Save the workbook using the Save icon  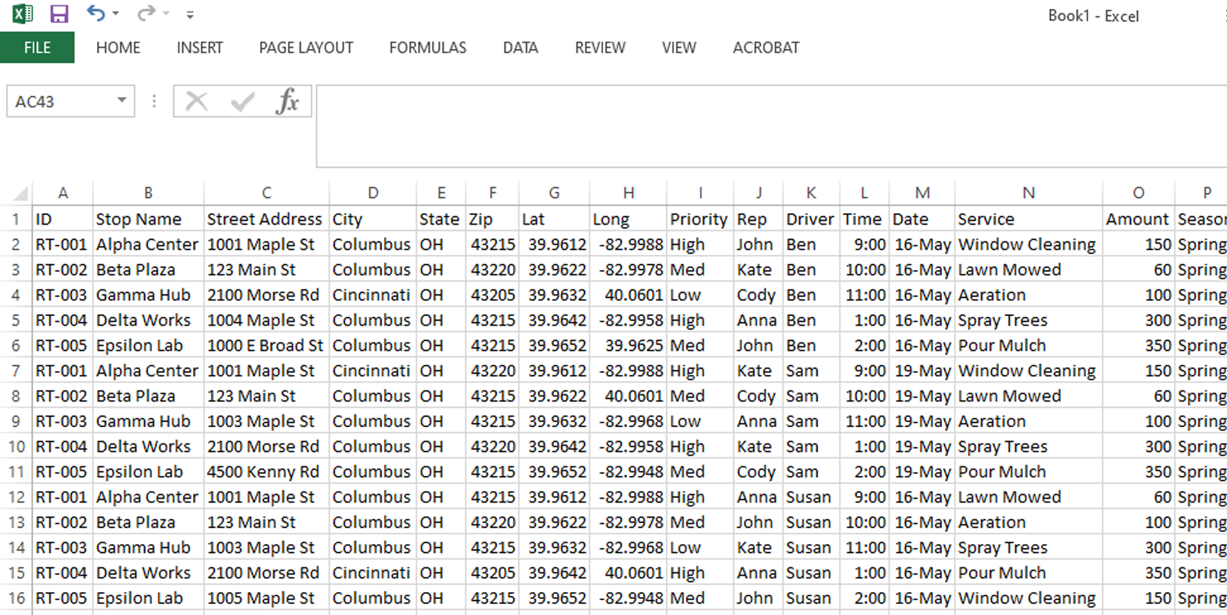point(59,13)
